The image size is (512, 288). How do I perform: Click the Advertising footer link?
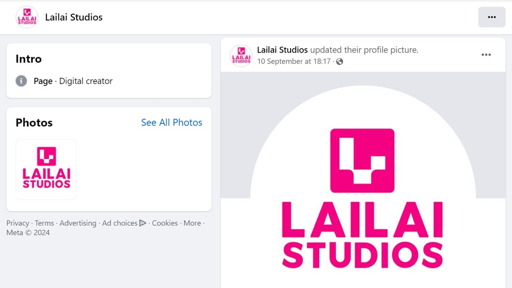click(x=78, y=223)
